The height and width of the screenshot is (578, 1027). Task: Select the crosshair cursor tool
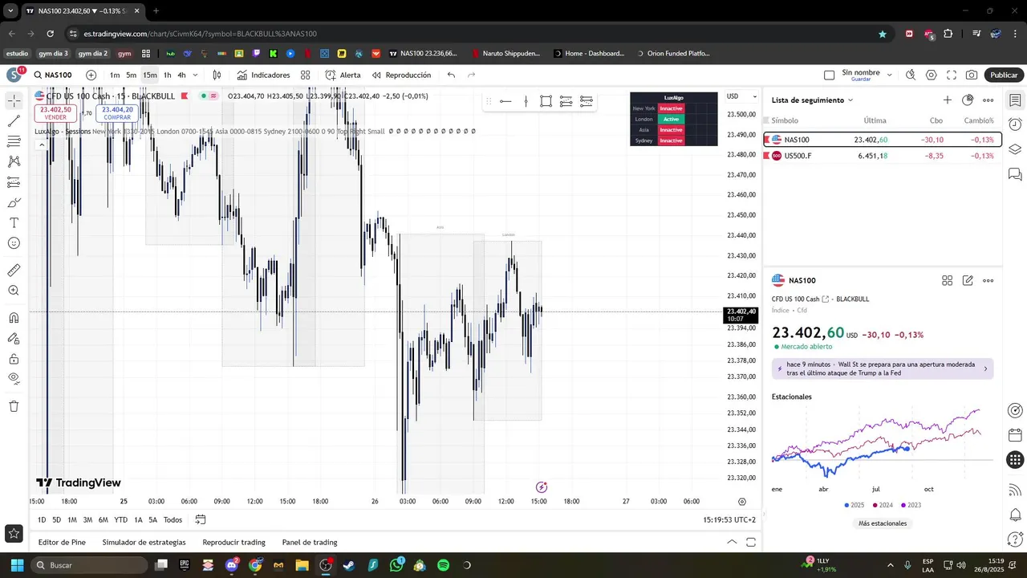(14, 100)
